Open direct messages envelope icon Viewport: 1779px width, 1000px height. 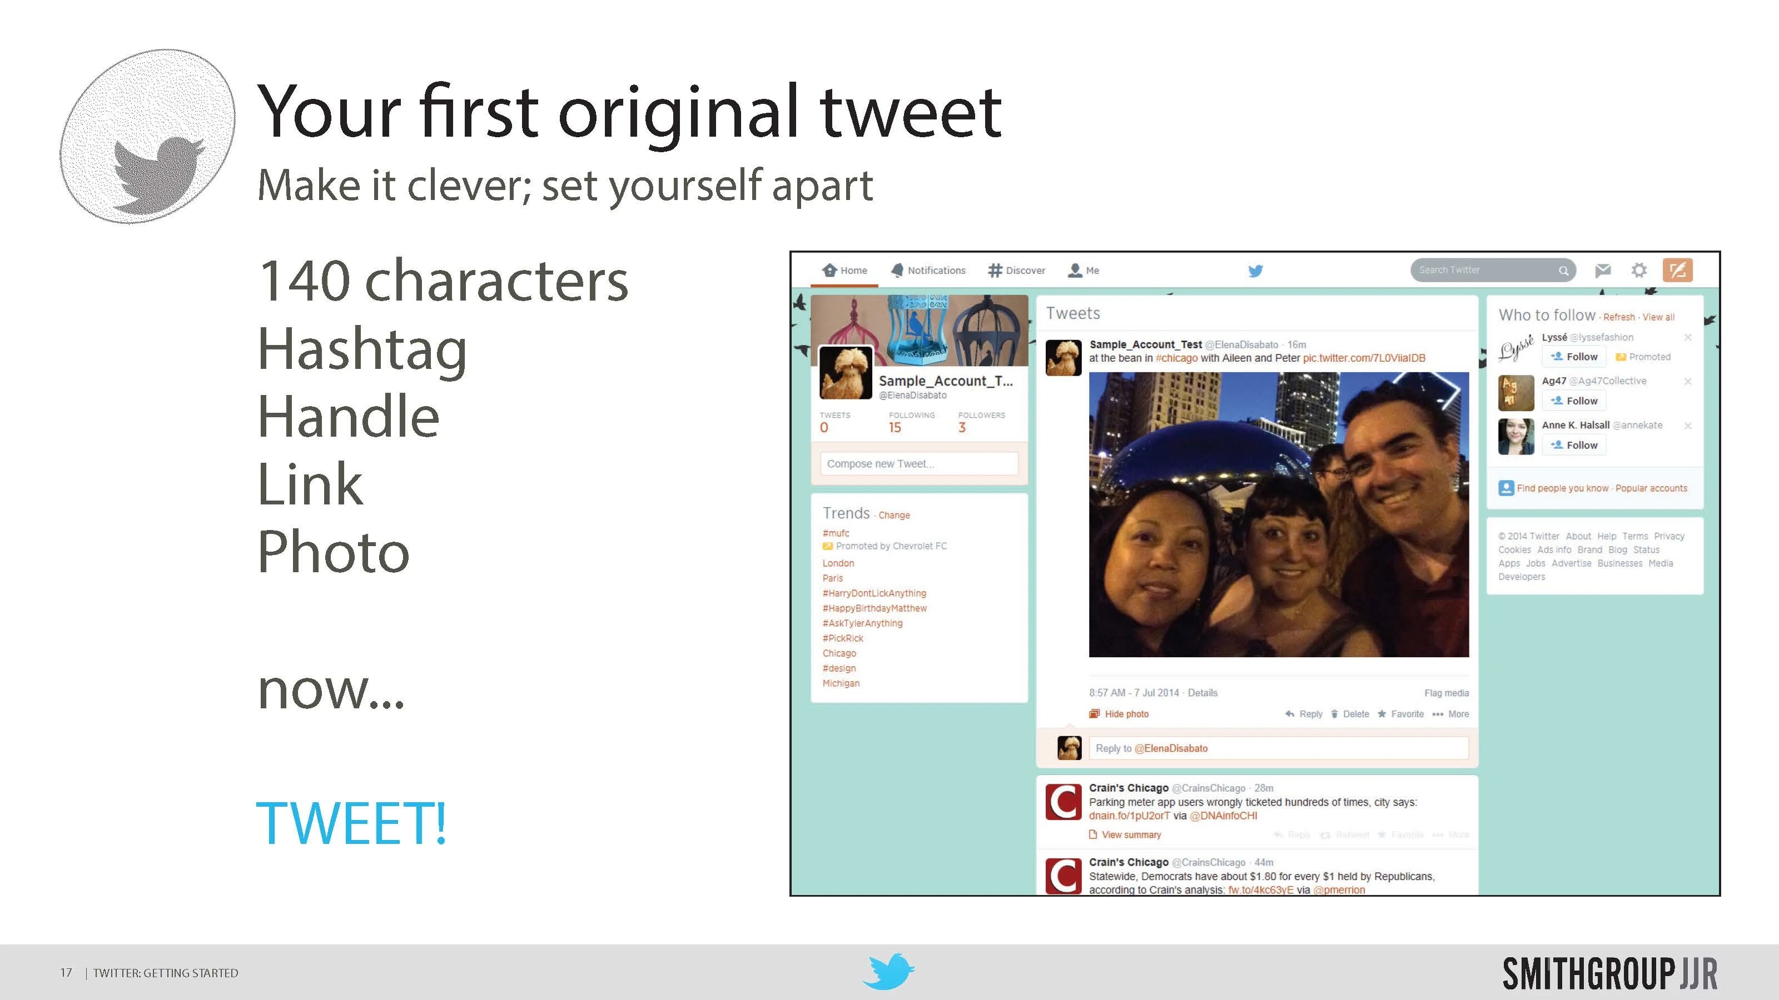click(1602, 270)
